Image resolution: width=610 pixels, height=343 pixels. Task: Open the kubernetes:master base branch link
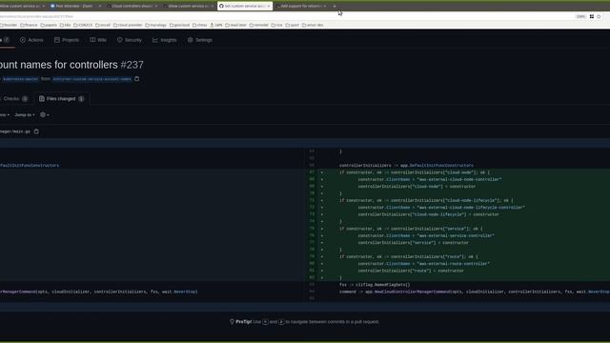click(20, 79)
